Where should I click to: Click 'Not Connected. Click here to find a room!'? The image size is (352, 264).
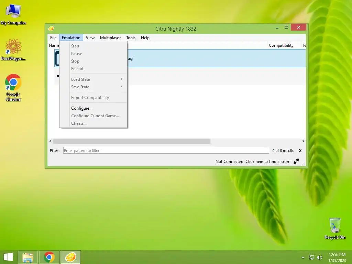pyautogui.click(x=253, y=162)
